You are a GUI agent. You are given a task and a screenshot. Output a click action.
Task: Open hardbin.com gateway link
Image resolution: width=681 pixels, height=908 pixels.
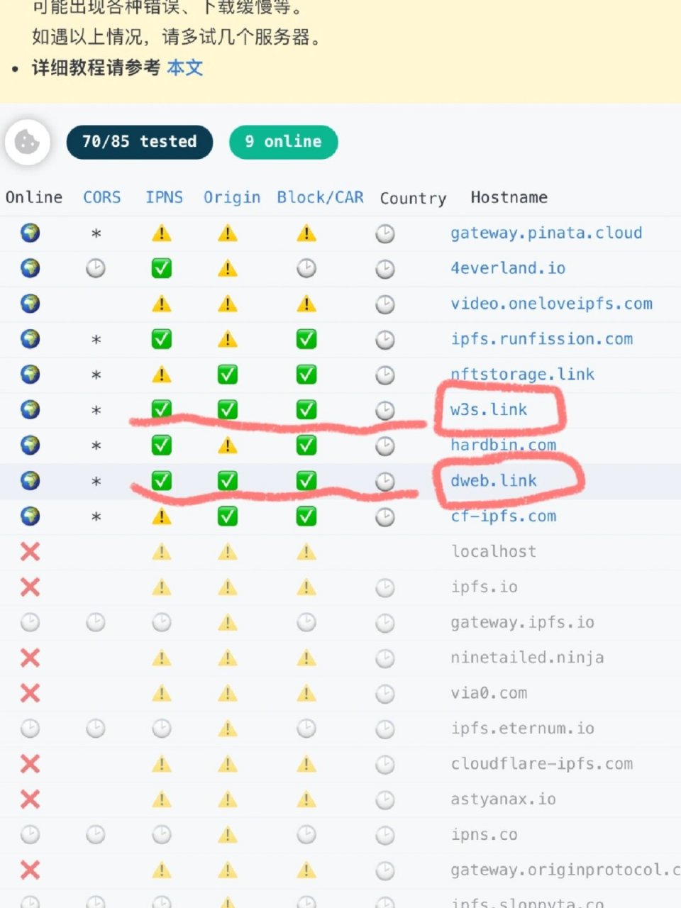click(x=503, y=445)
